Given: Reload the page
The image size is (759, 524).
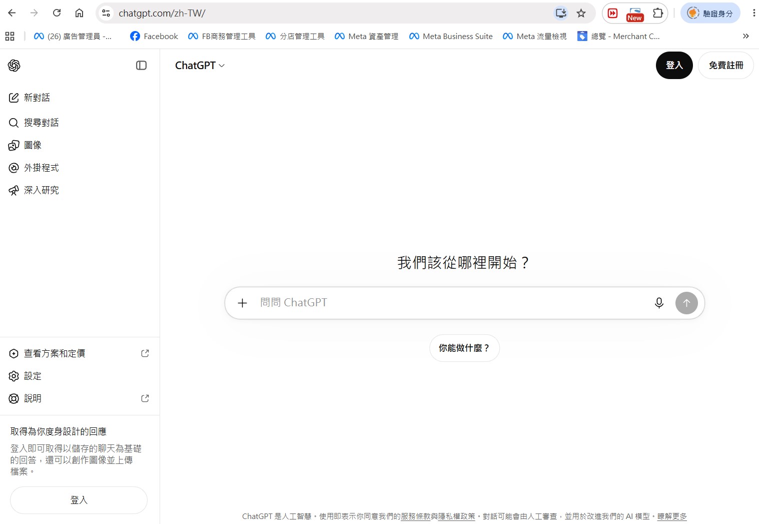Looking at the screenshot, I should 57,13.
